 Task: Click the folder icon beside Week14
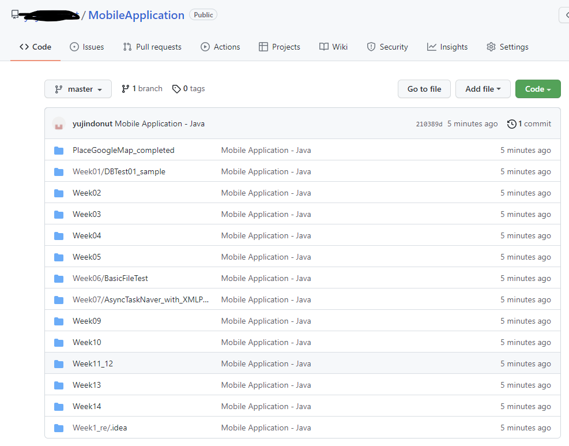tap(59, 407)
